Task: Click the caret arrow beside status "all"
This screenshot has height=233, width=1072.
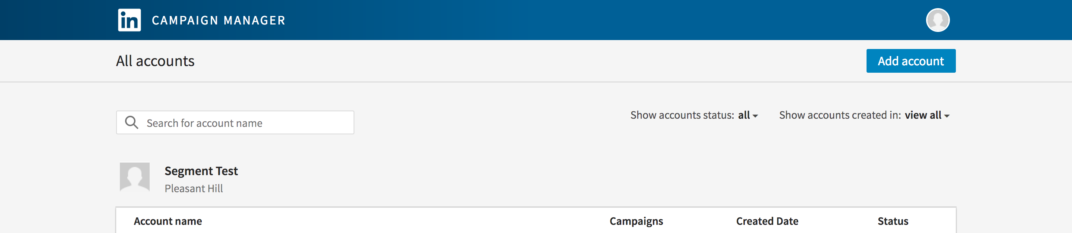Action: pyautogui.click(x=755, y=116)
